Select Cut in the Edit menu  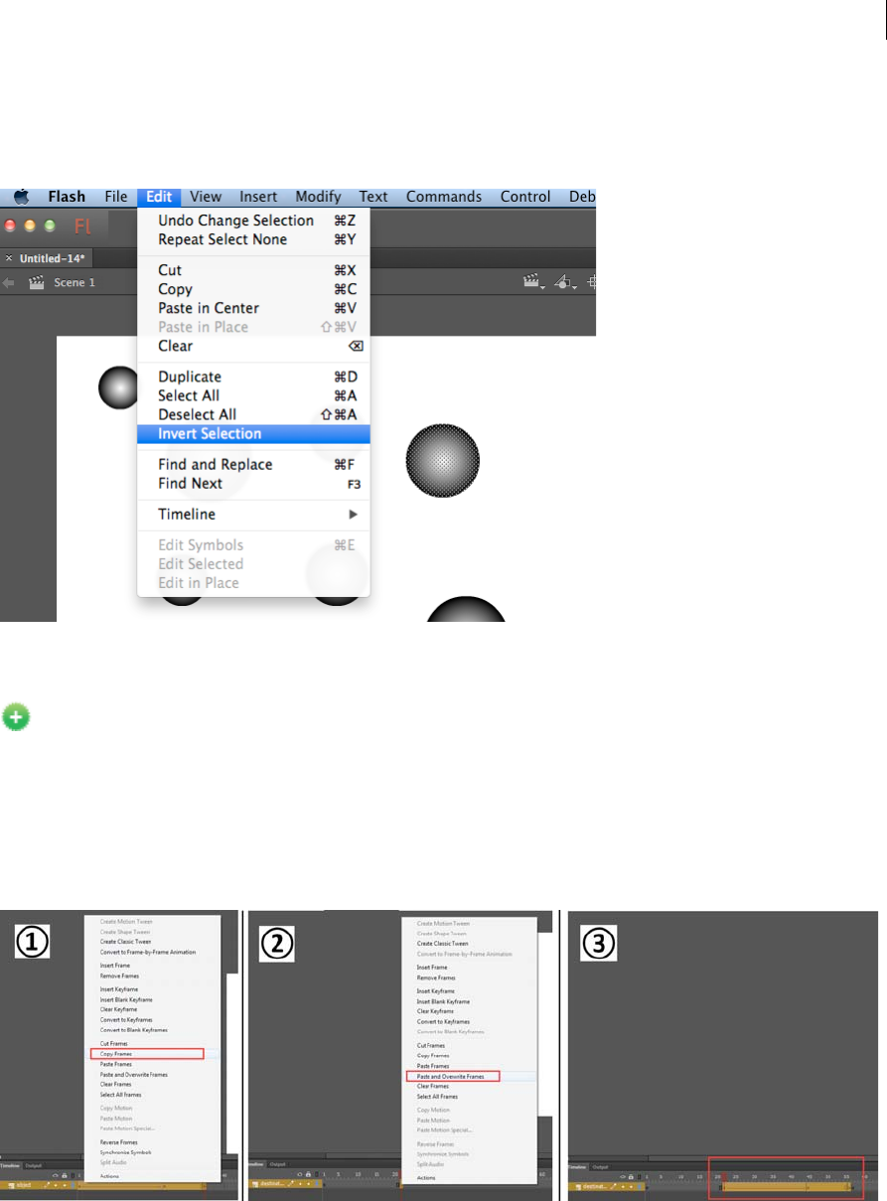(x=253, y=270)
